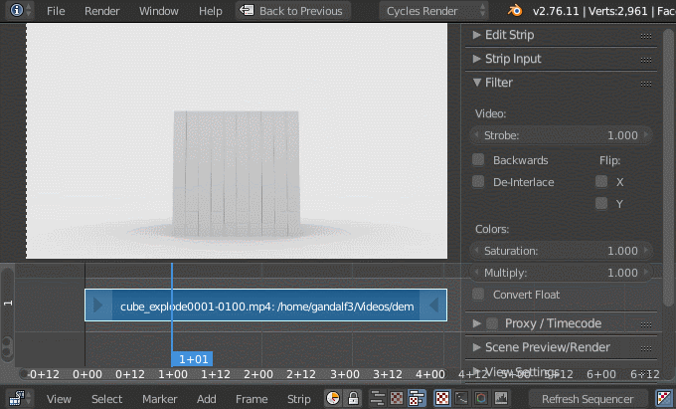
Task: Open the File menu
Action: tap(56, 11)
